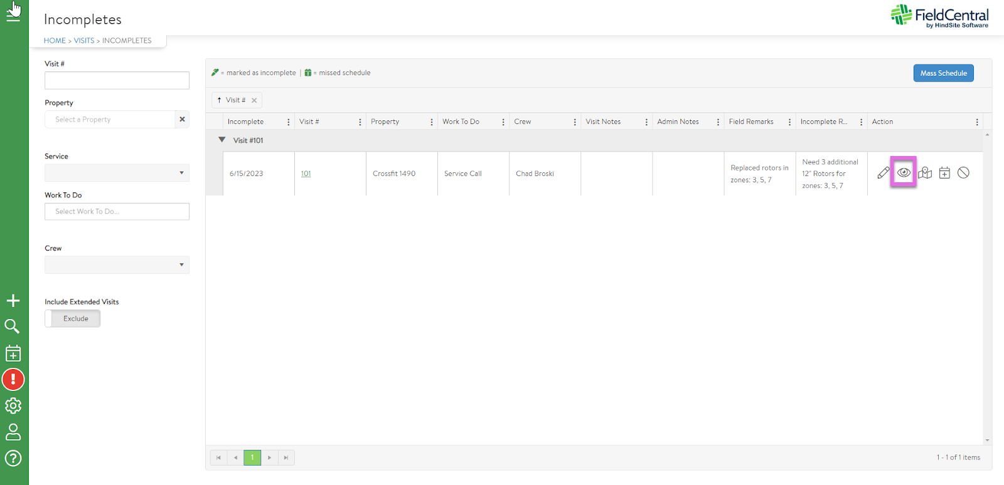Open the red alert icon in sidebar

pos(13,379)
